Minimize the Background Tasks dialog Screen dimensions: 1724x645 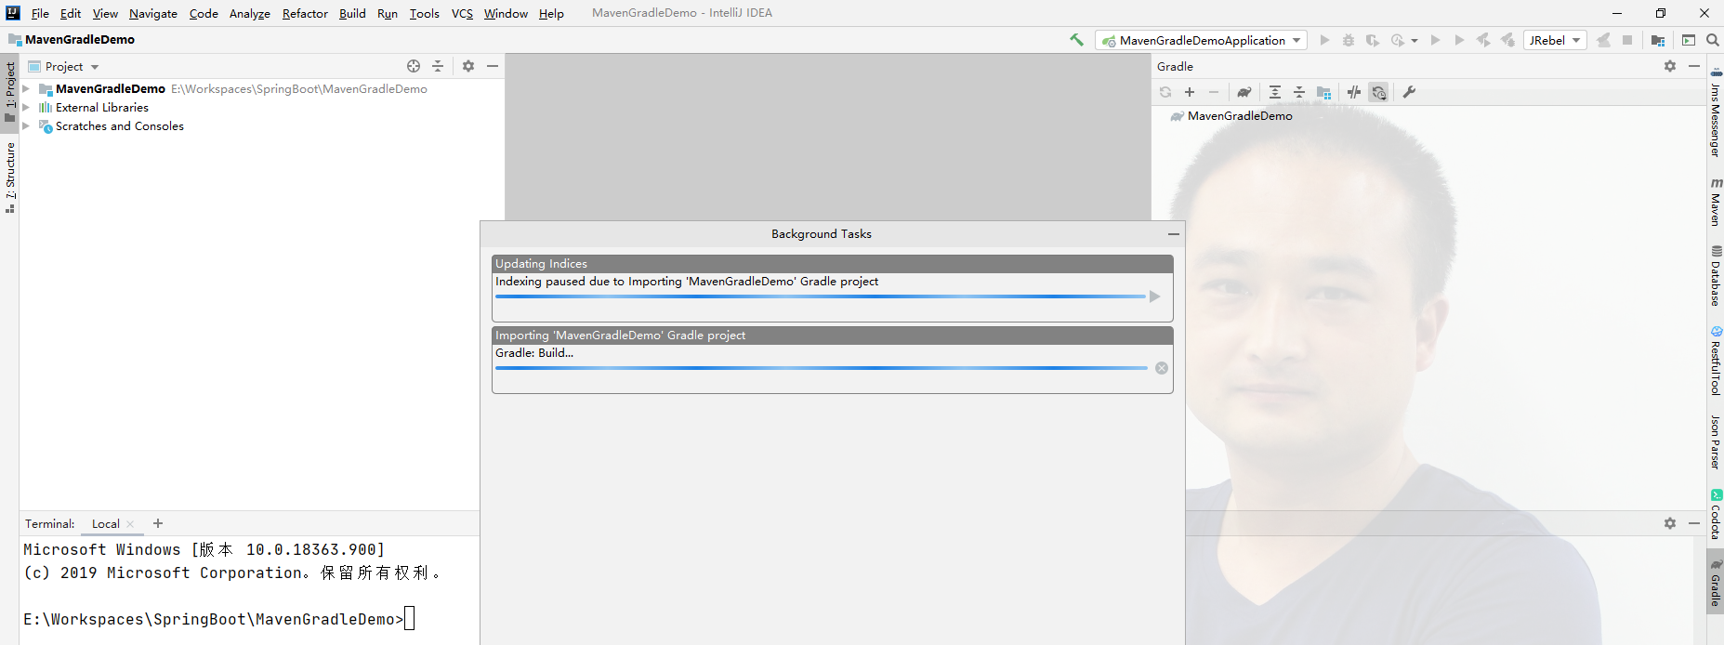[1174, 234]
